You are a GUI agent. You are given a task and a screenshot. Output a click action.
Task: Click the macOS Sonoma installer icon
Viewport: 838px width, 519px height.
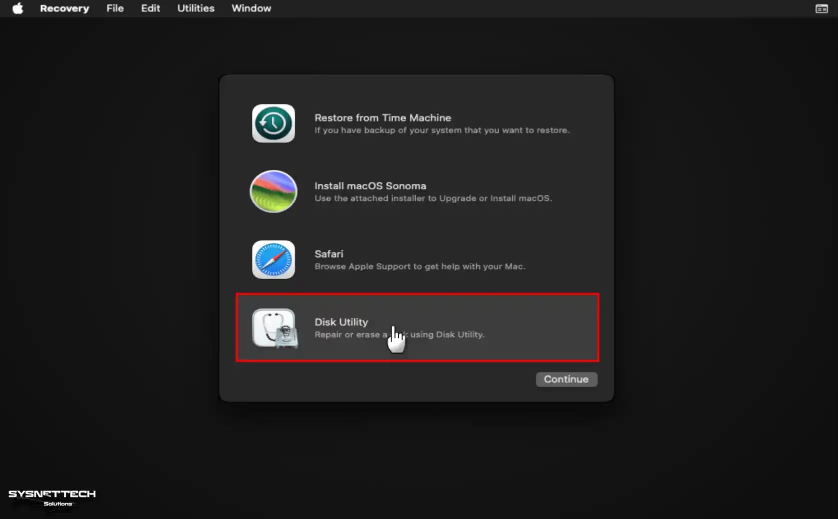(x=273, y=191)
